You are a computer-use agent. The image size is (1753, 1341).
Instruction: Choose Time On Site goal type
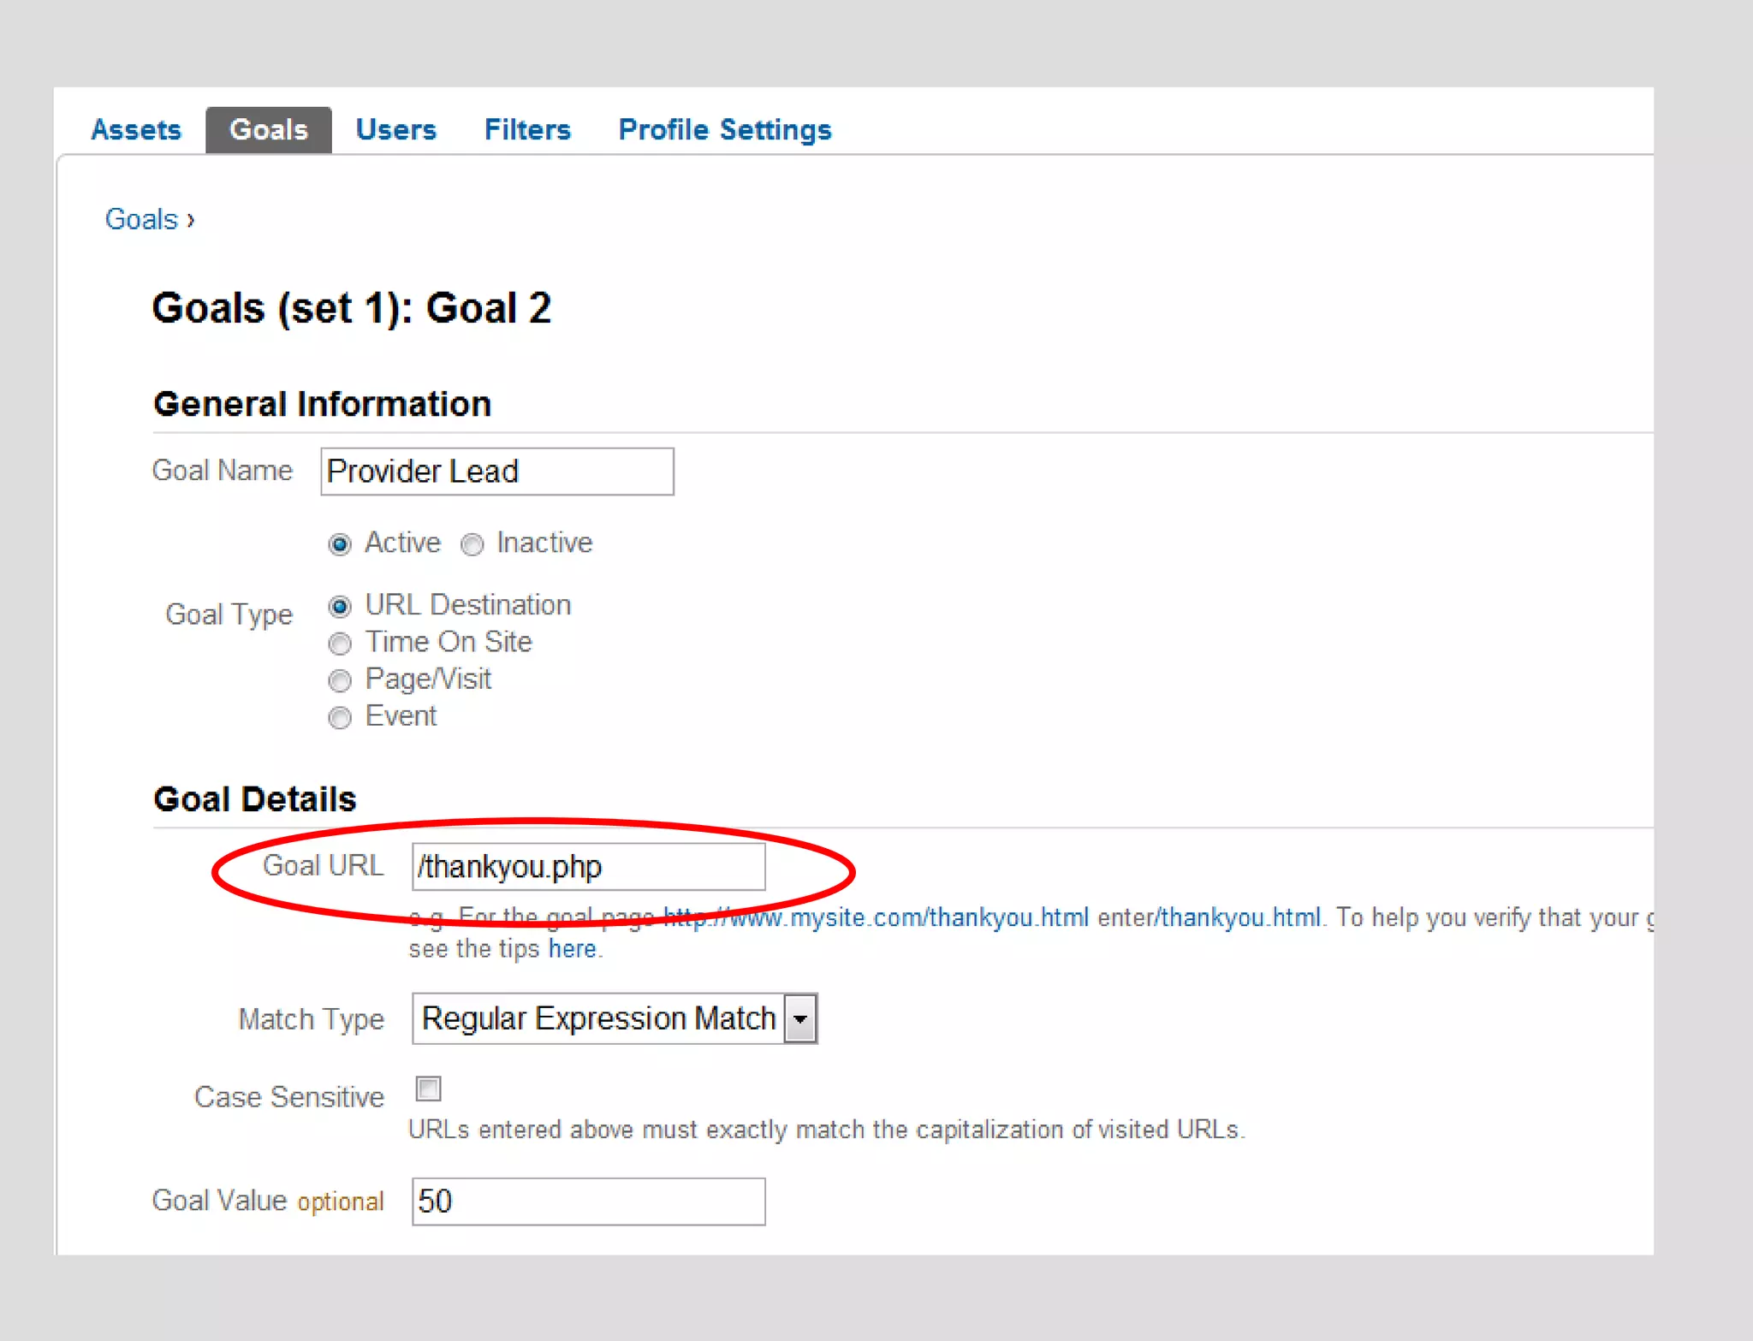[x=340, y=644]
